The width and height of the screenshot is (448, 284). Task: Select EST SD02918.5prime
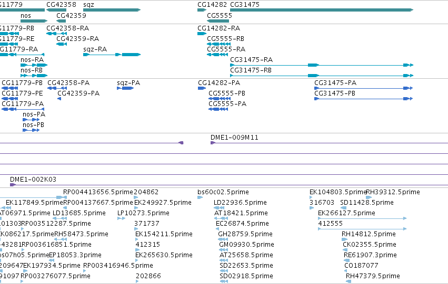[x=246, y=276]
